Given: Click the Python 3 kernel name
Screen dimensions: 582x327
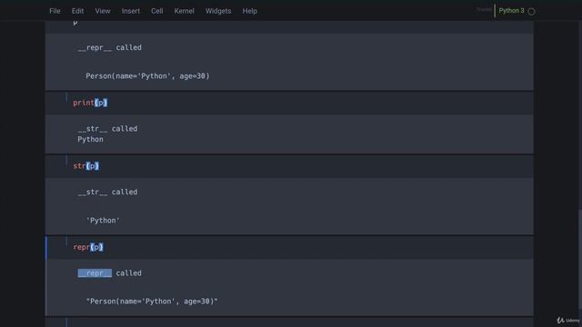Looking at the screenshot, I should [511, 11].
